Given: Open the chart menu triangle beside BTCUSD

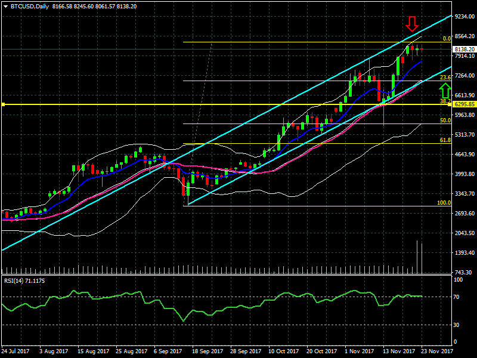Looking at the screenshot, I should point(5,7).
